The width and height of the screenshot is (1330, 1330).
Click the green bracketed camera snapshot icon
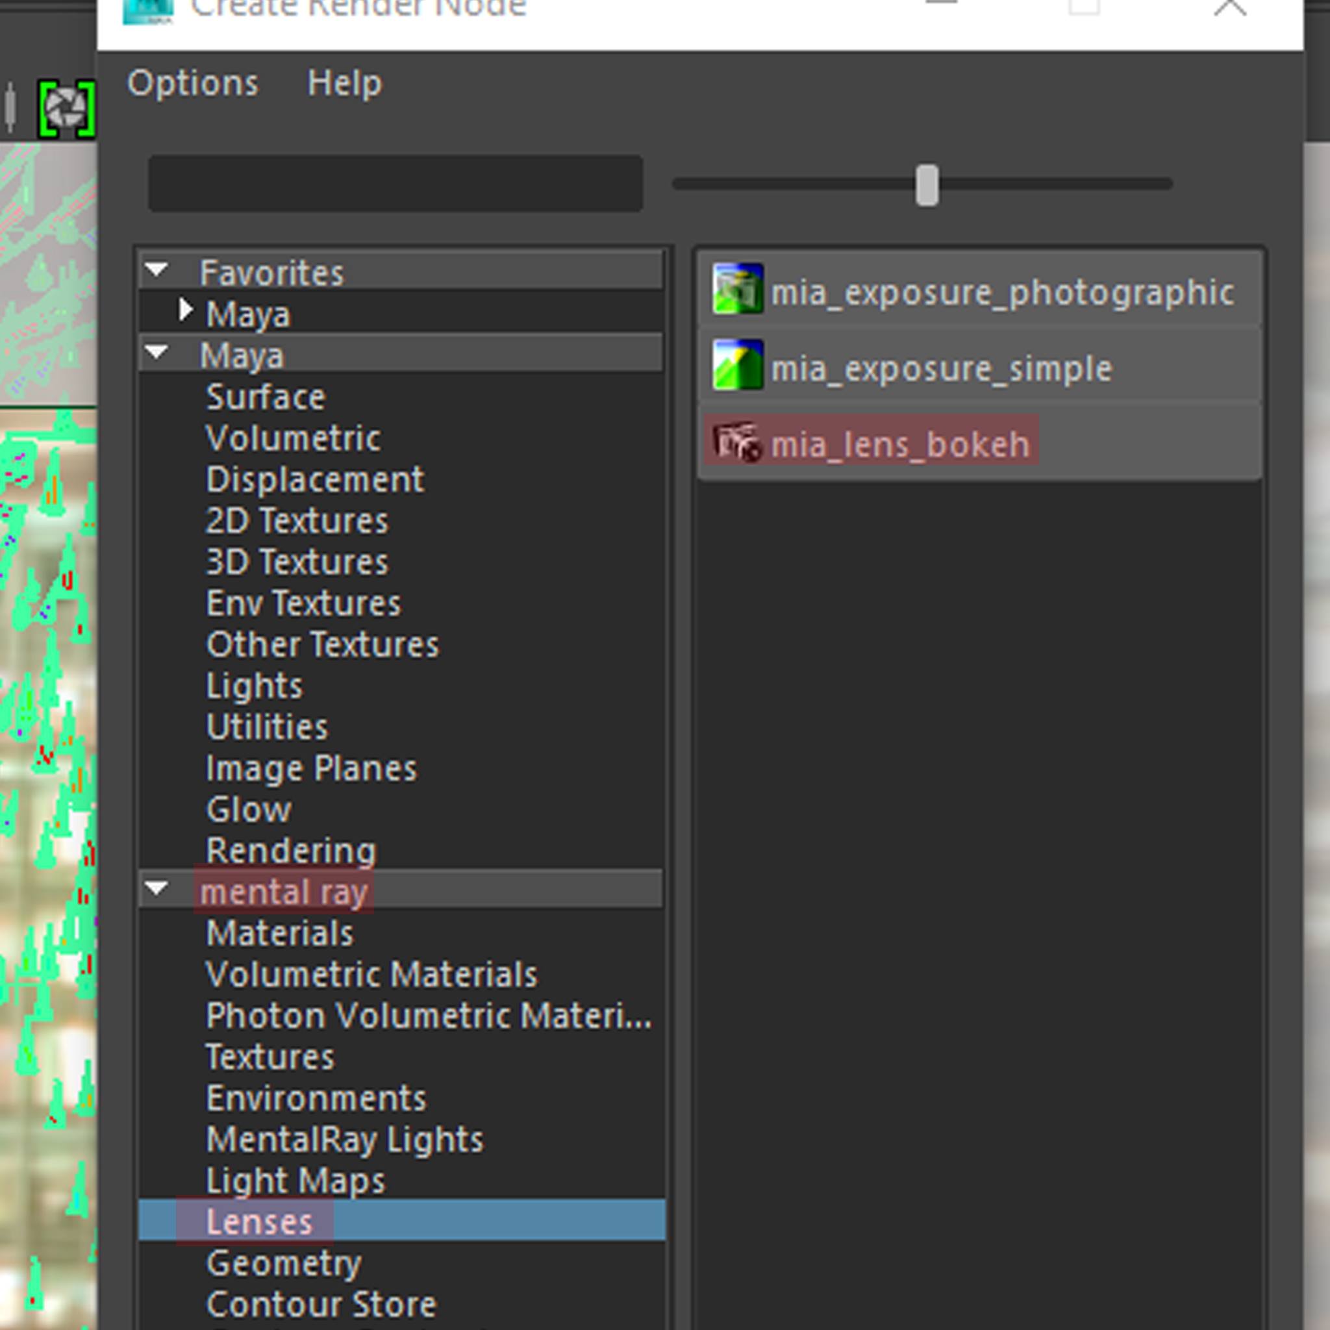66,110
